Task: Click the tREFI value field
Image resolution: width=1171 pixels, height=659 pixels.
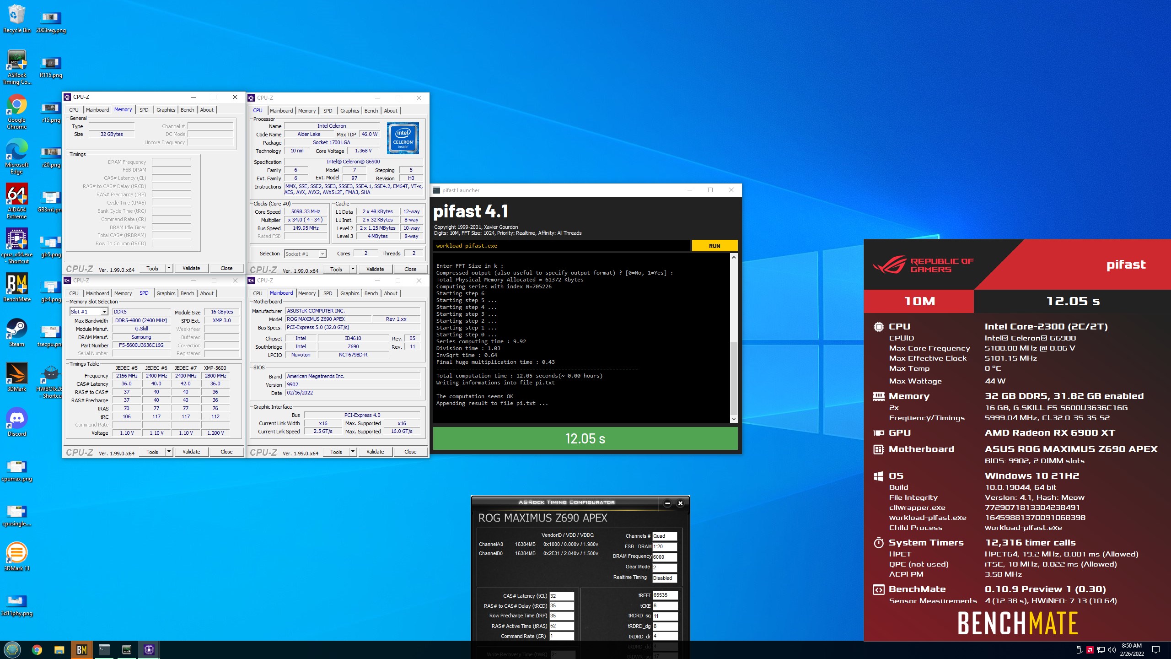Action: [x=665, y=595]
